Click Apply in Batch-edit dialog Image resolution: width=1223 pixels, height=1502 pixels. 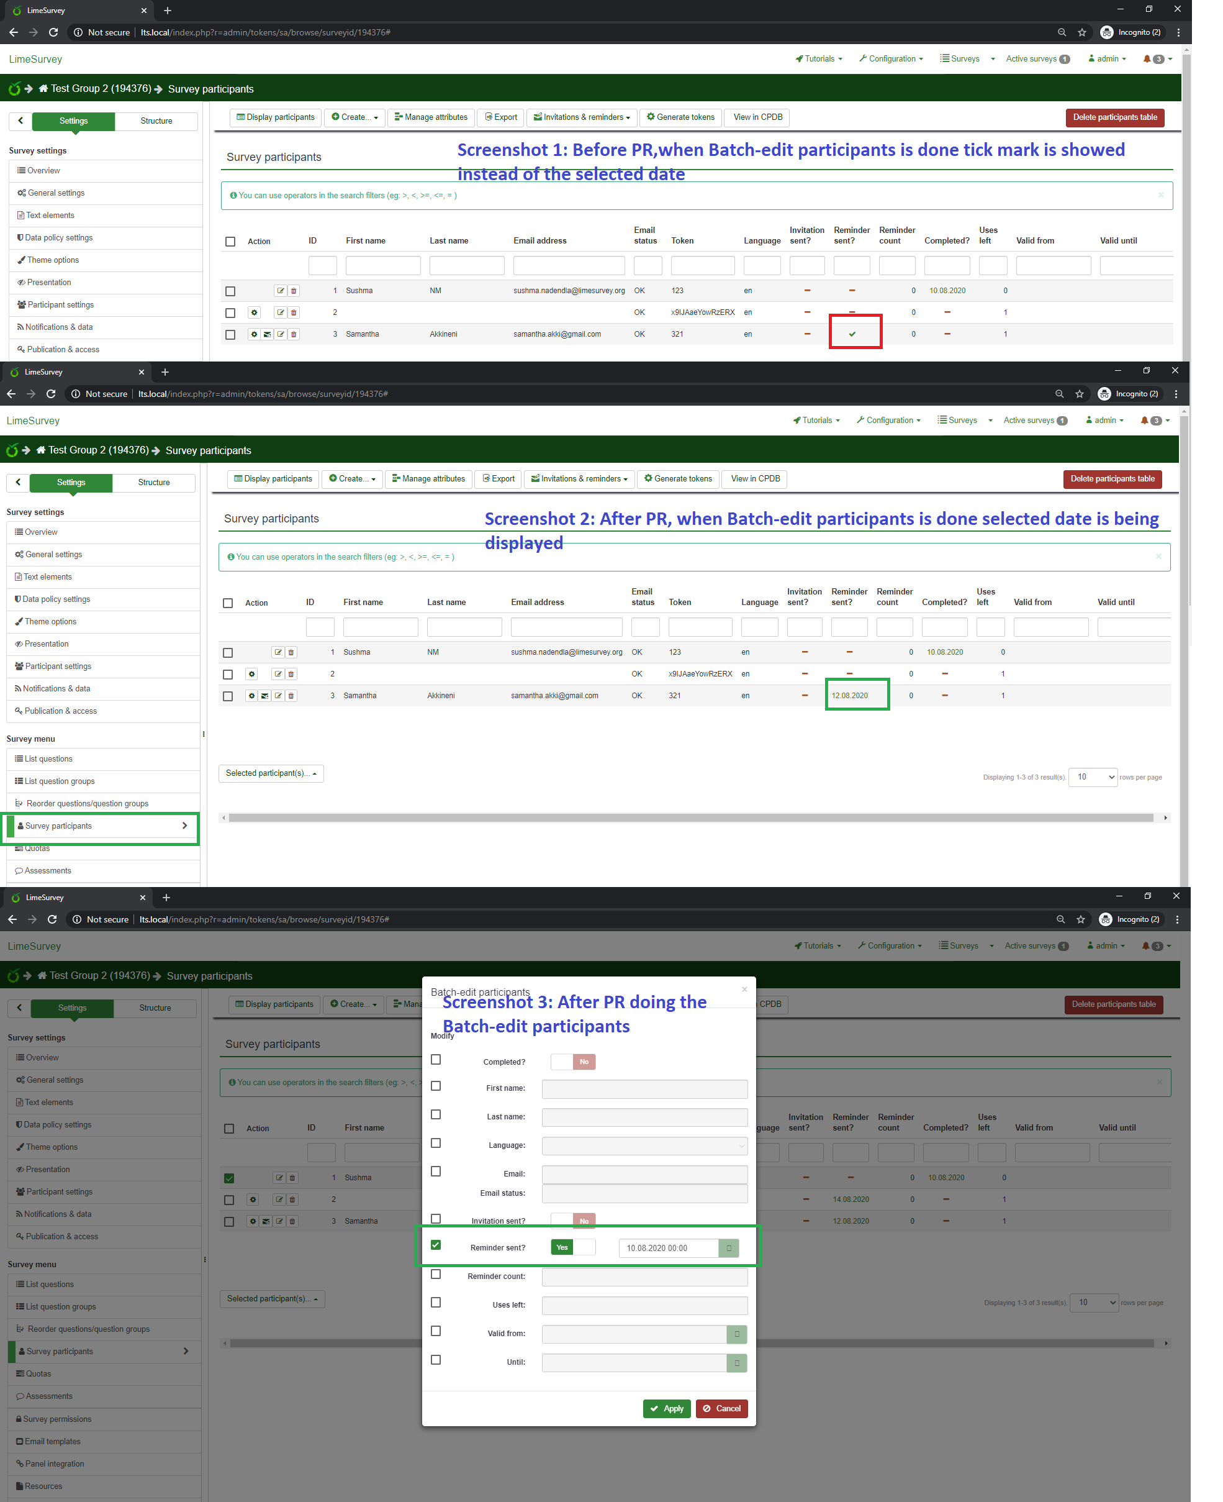pos(667,1408)
